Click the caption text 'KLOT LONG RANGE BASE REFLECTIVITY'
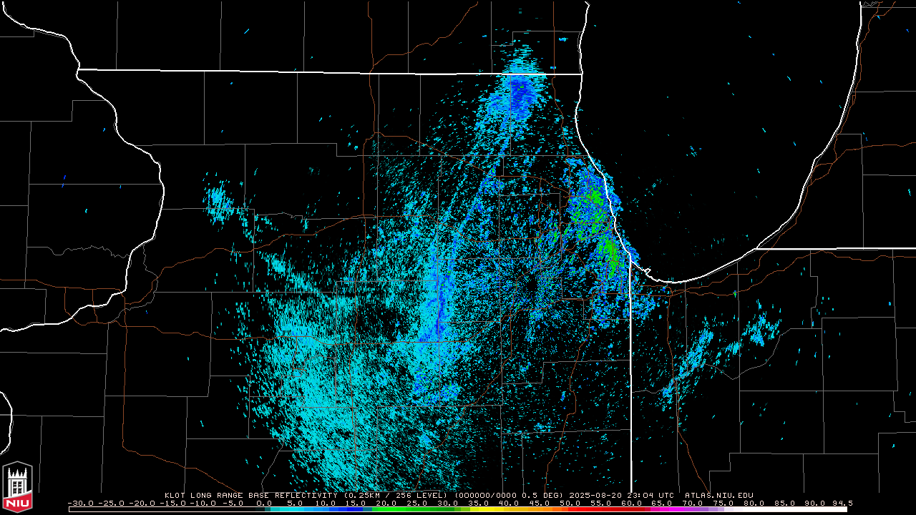916x515 pixels. 250,495
